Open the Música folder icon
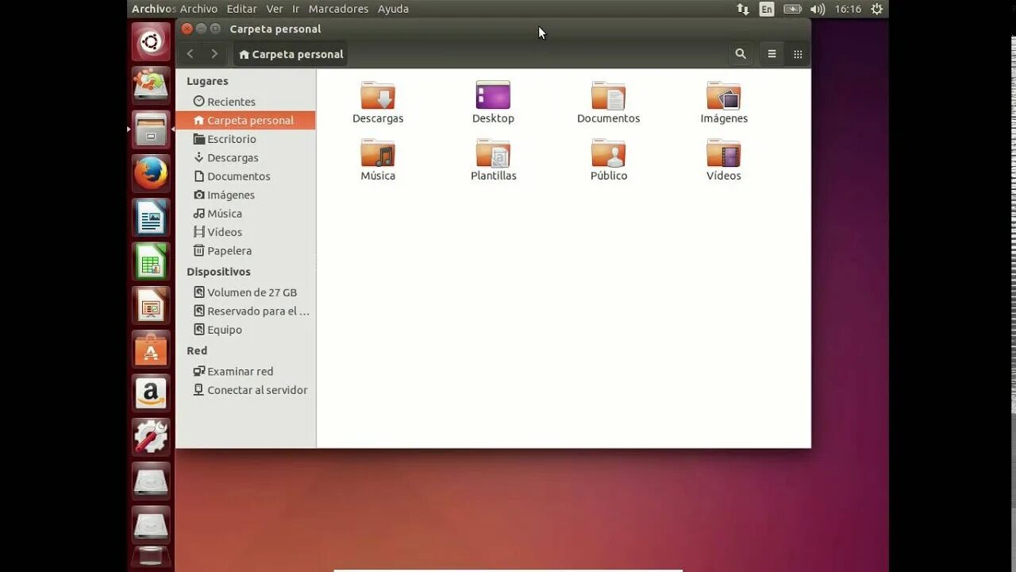This screenshot has height=572, width=1016. pos(378,153)
